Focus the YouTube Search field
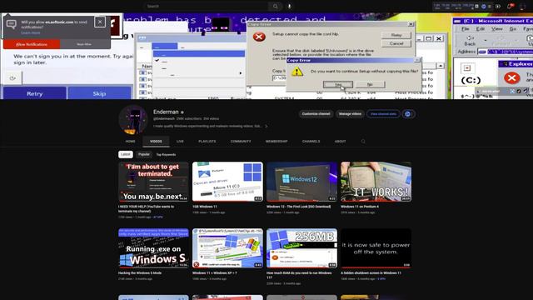533x300 pixels. click(x=207, y=6)
